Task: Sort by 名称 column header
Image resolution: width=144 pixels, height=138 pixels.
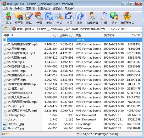Action: [x=22, y=35]
